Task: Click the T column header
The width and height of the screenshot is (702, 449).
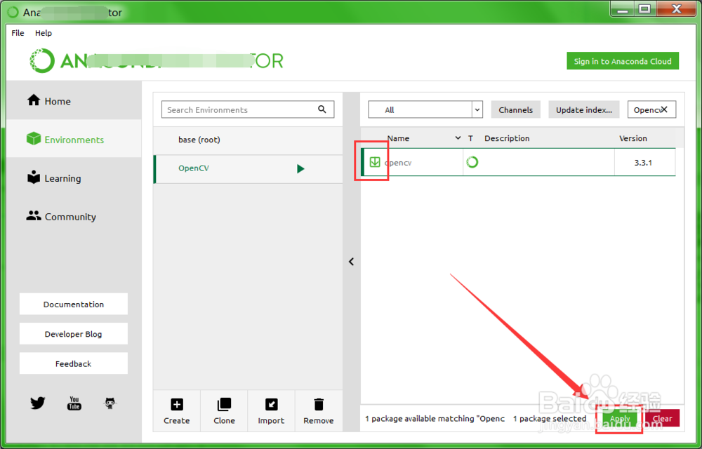Action: tap(470, 138)
